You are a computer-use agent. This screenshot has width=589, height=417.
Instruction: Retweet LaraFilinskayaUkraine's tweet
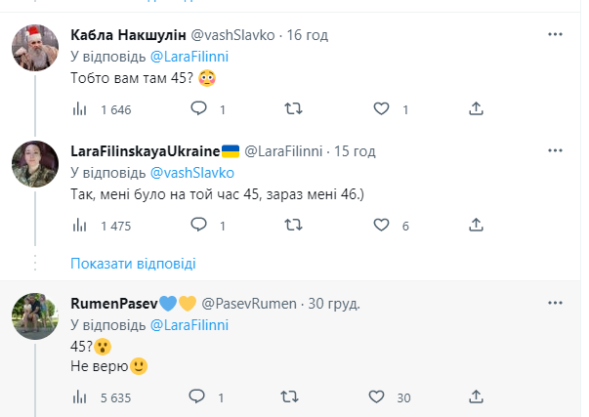click(x=291, y=225)
